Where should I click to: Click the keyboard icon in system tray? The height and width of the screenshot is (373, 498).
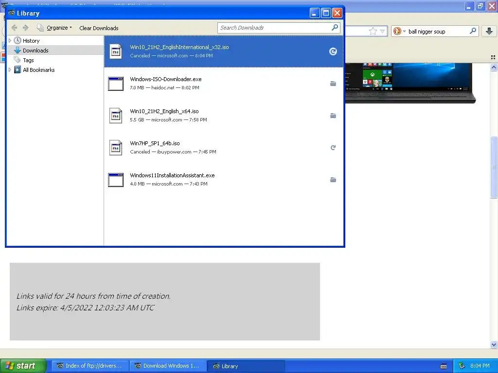point(444,366)
